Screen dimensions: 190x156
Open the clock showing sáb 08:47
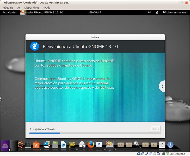[95, 12]
